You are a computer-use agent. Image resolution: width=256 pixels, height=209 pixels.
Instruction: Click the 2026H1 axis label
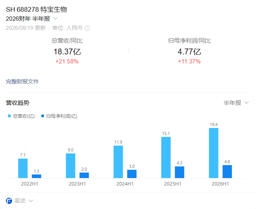220,184
